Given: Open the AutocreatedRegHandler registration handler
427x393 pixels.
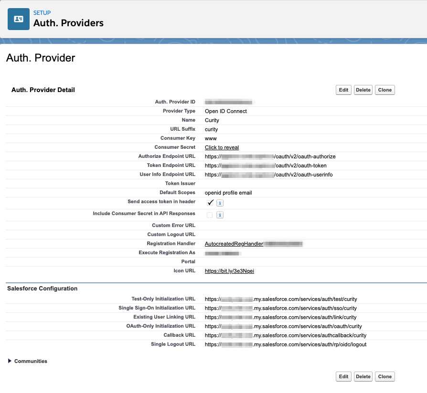Looking at the screenshot, I should 234,243.
